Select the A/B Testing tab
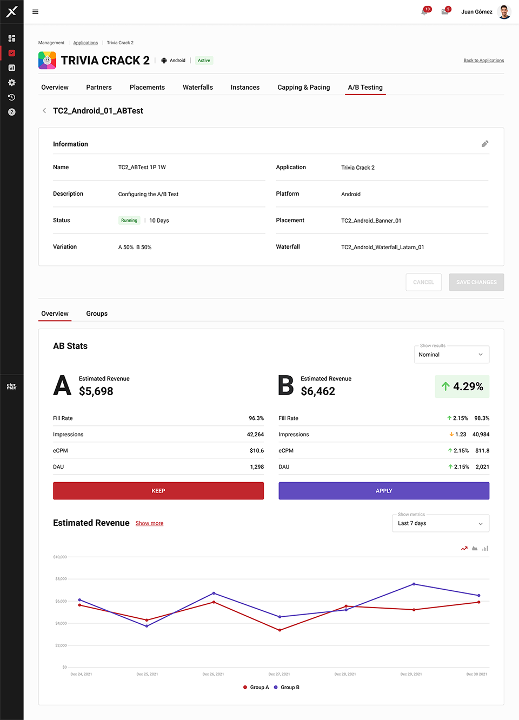The image size is (519, 720). pyautogui.click(x=365, y=87)
